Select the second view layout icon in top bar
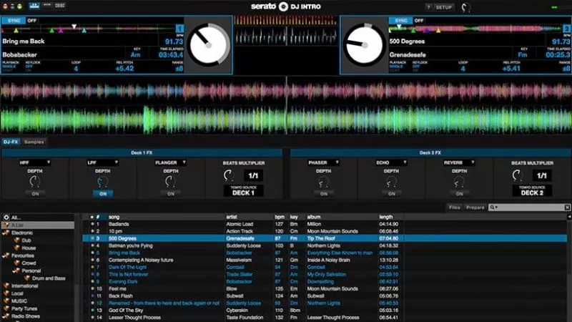The width and height of the screenshot is (572, 322). click(47, 6)
